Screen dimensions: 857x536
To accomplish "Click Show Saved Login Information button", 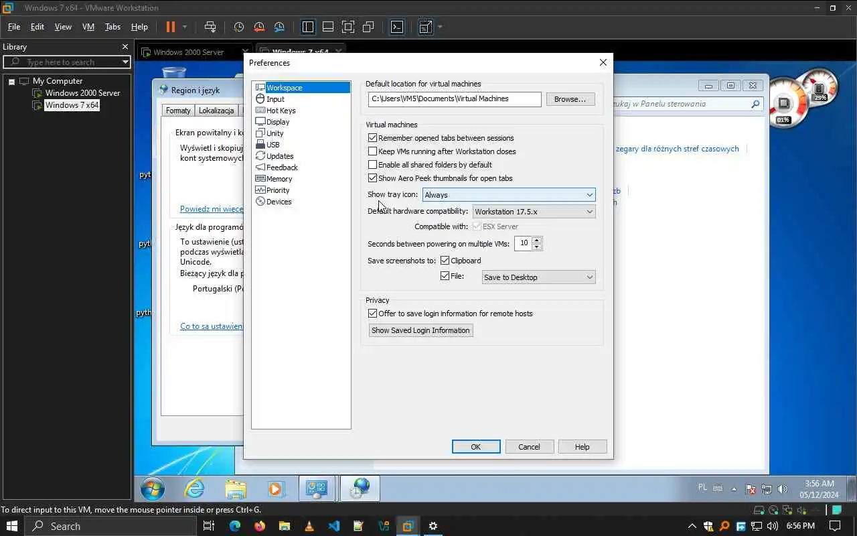I will pyautogui.click(x=420, y=330).
